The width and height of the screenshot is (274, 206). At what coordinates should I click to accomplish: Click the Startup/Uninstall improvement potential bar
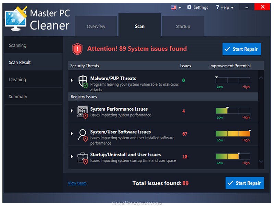click(233, 156)
